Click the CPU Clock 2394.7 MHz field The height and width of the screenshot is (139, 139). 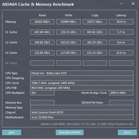tap(82, 83)
